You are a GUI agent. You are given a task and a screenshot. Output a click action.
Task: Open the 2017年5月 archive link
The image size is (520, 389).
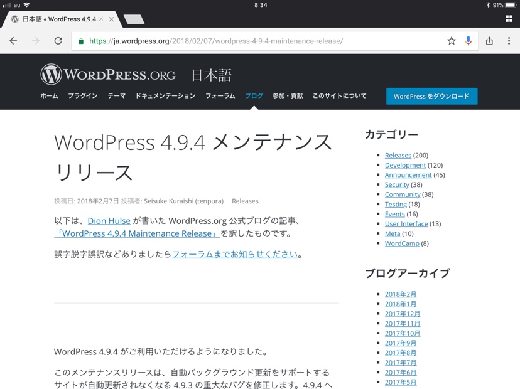(x=401, y=382)
